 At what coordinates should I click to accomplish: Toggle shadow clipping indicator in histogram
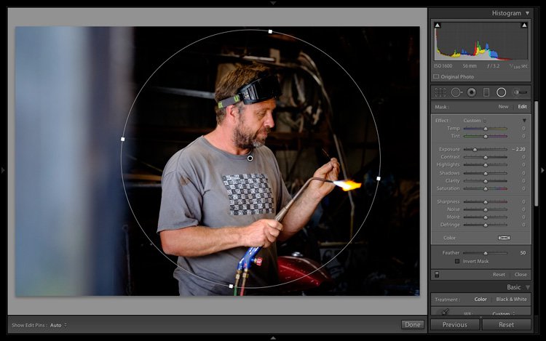(437, 25)
